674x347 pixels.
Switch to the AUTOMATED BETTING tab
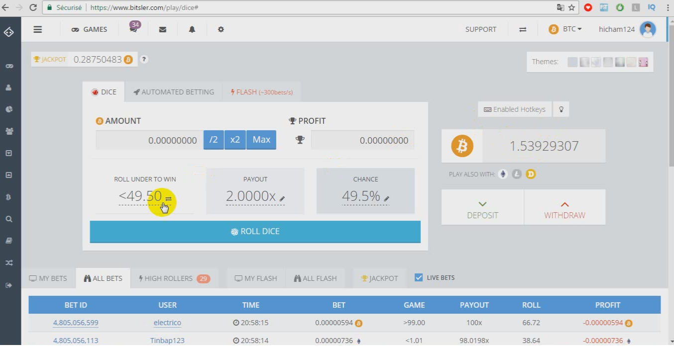(x=174, y=92)
